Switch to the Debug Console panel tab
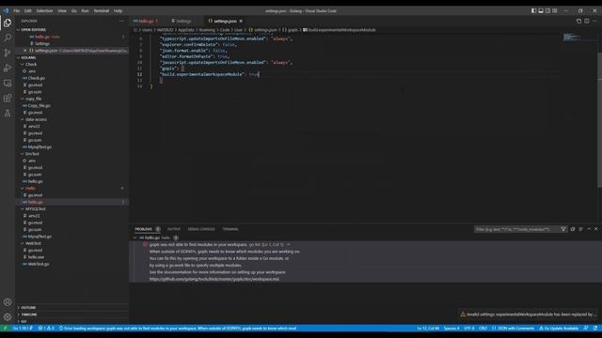The image size is (602, 338). click(x=201, y=229)
